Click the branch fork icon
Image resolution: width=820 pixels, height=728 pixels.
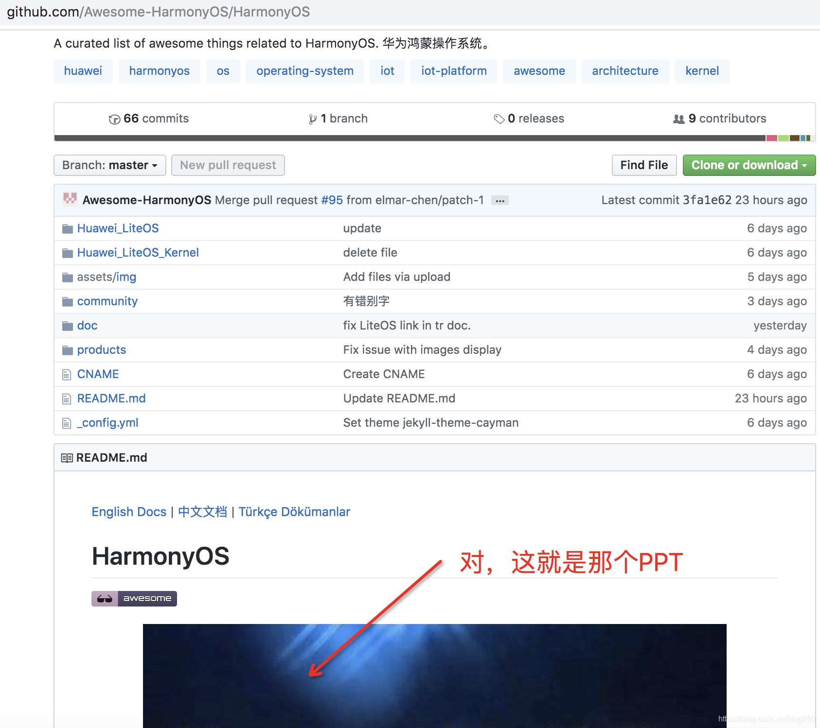coord(313,119)
